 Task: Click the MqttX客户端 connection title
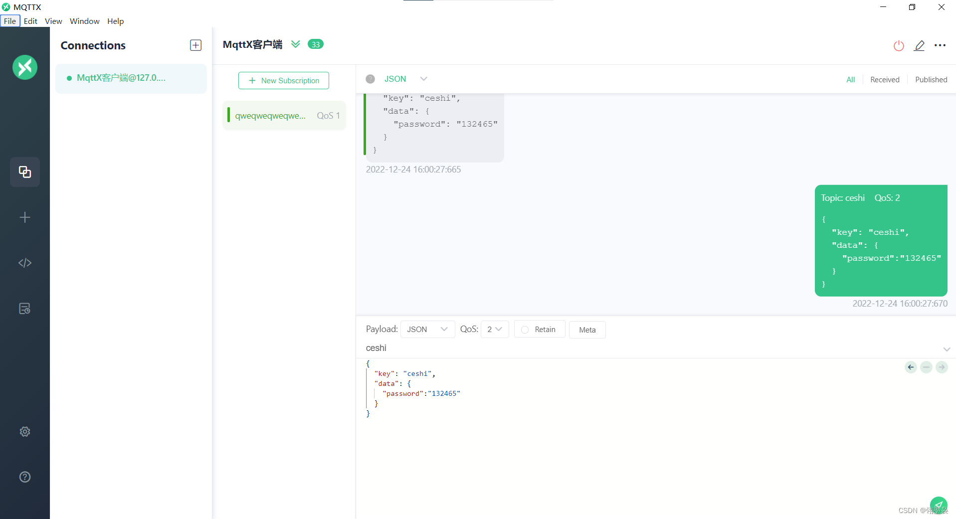click(x=252, y=44)
